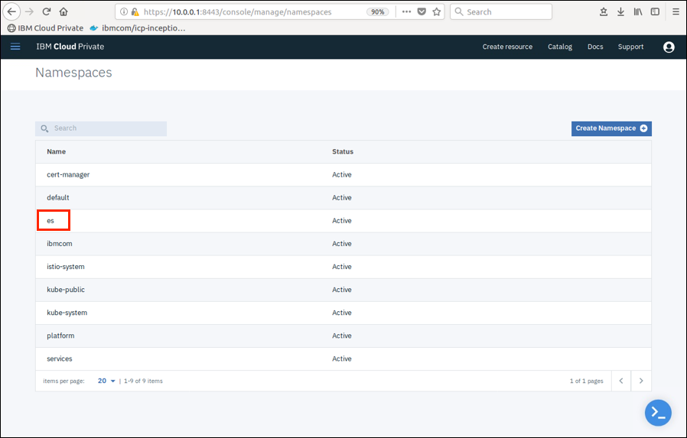Viewport: 687px width, 438px height.
Task: Reset the 90% zoom level badge
Action: pyautogui.click(x=378, y=11)
